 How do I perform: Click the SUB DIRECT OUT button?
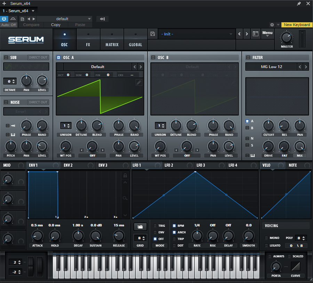(x=38, y=57)
